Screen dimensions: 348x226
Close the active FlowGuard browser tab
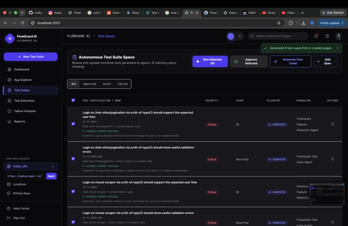point(197,13)
